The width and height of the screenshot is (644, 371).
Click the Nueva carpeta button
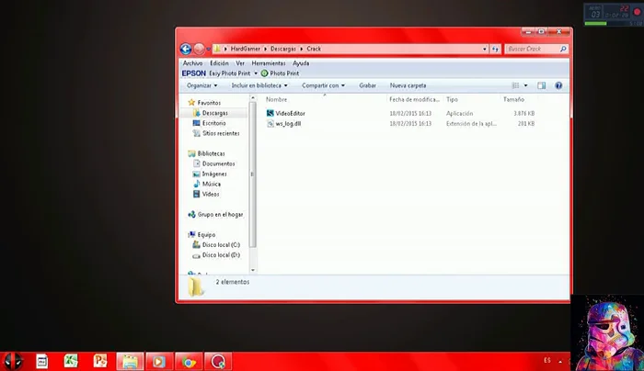point(408,85)
